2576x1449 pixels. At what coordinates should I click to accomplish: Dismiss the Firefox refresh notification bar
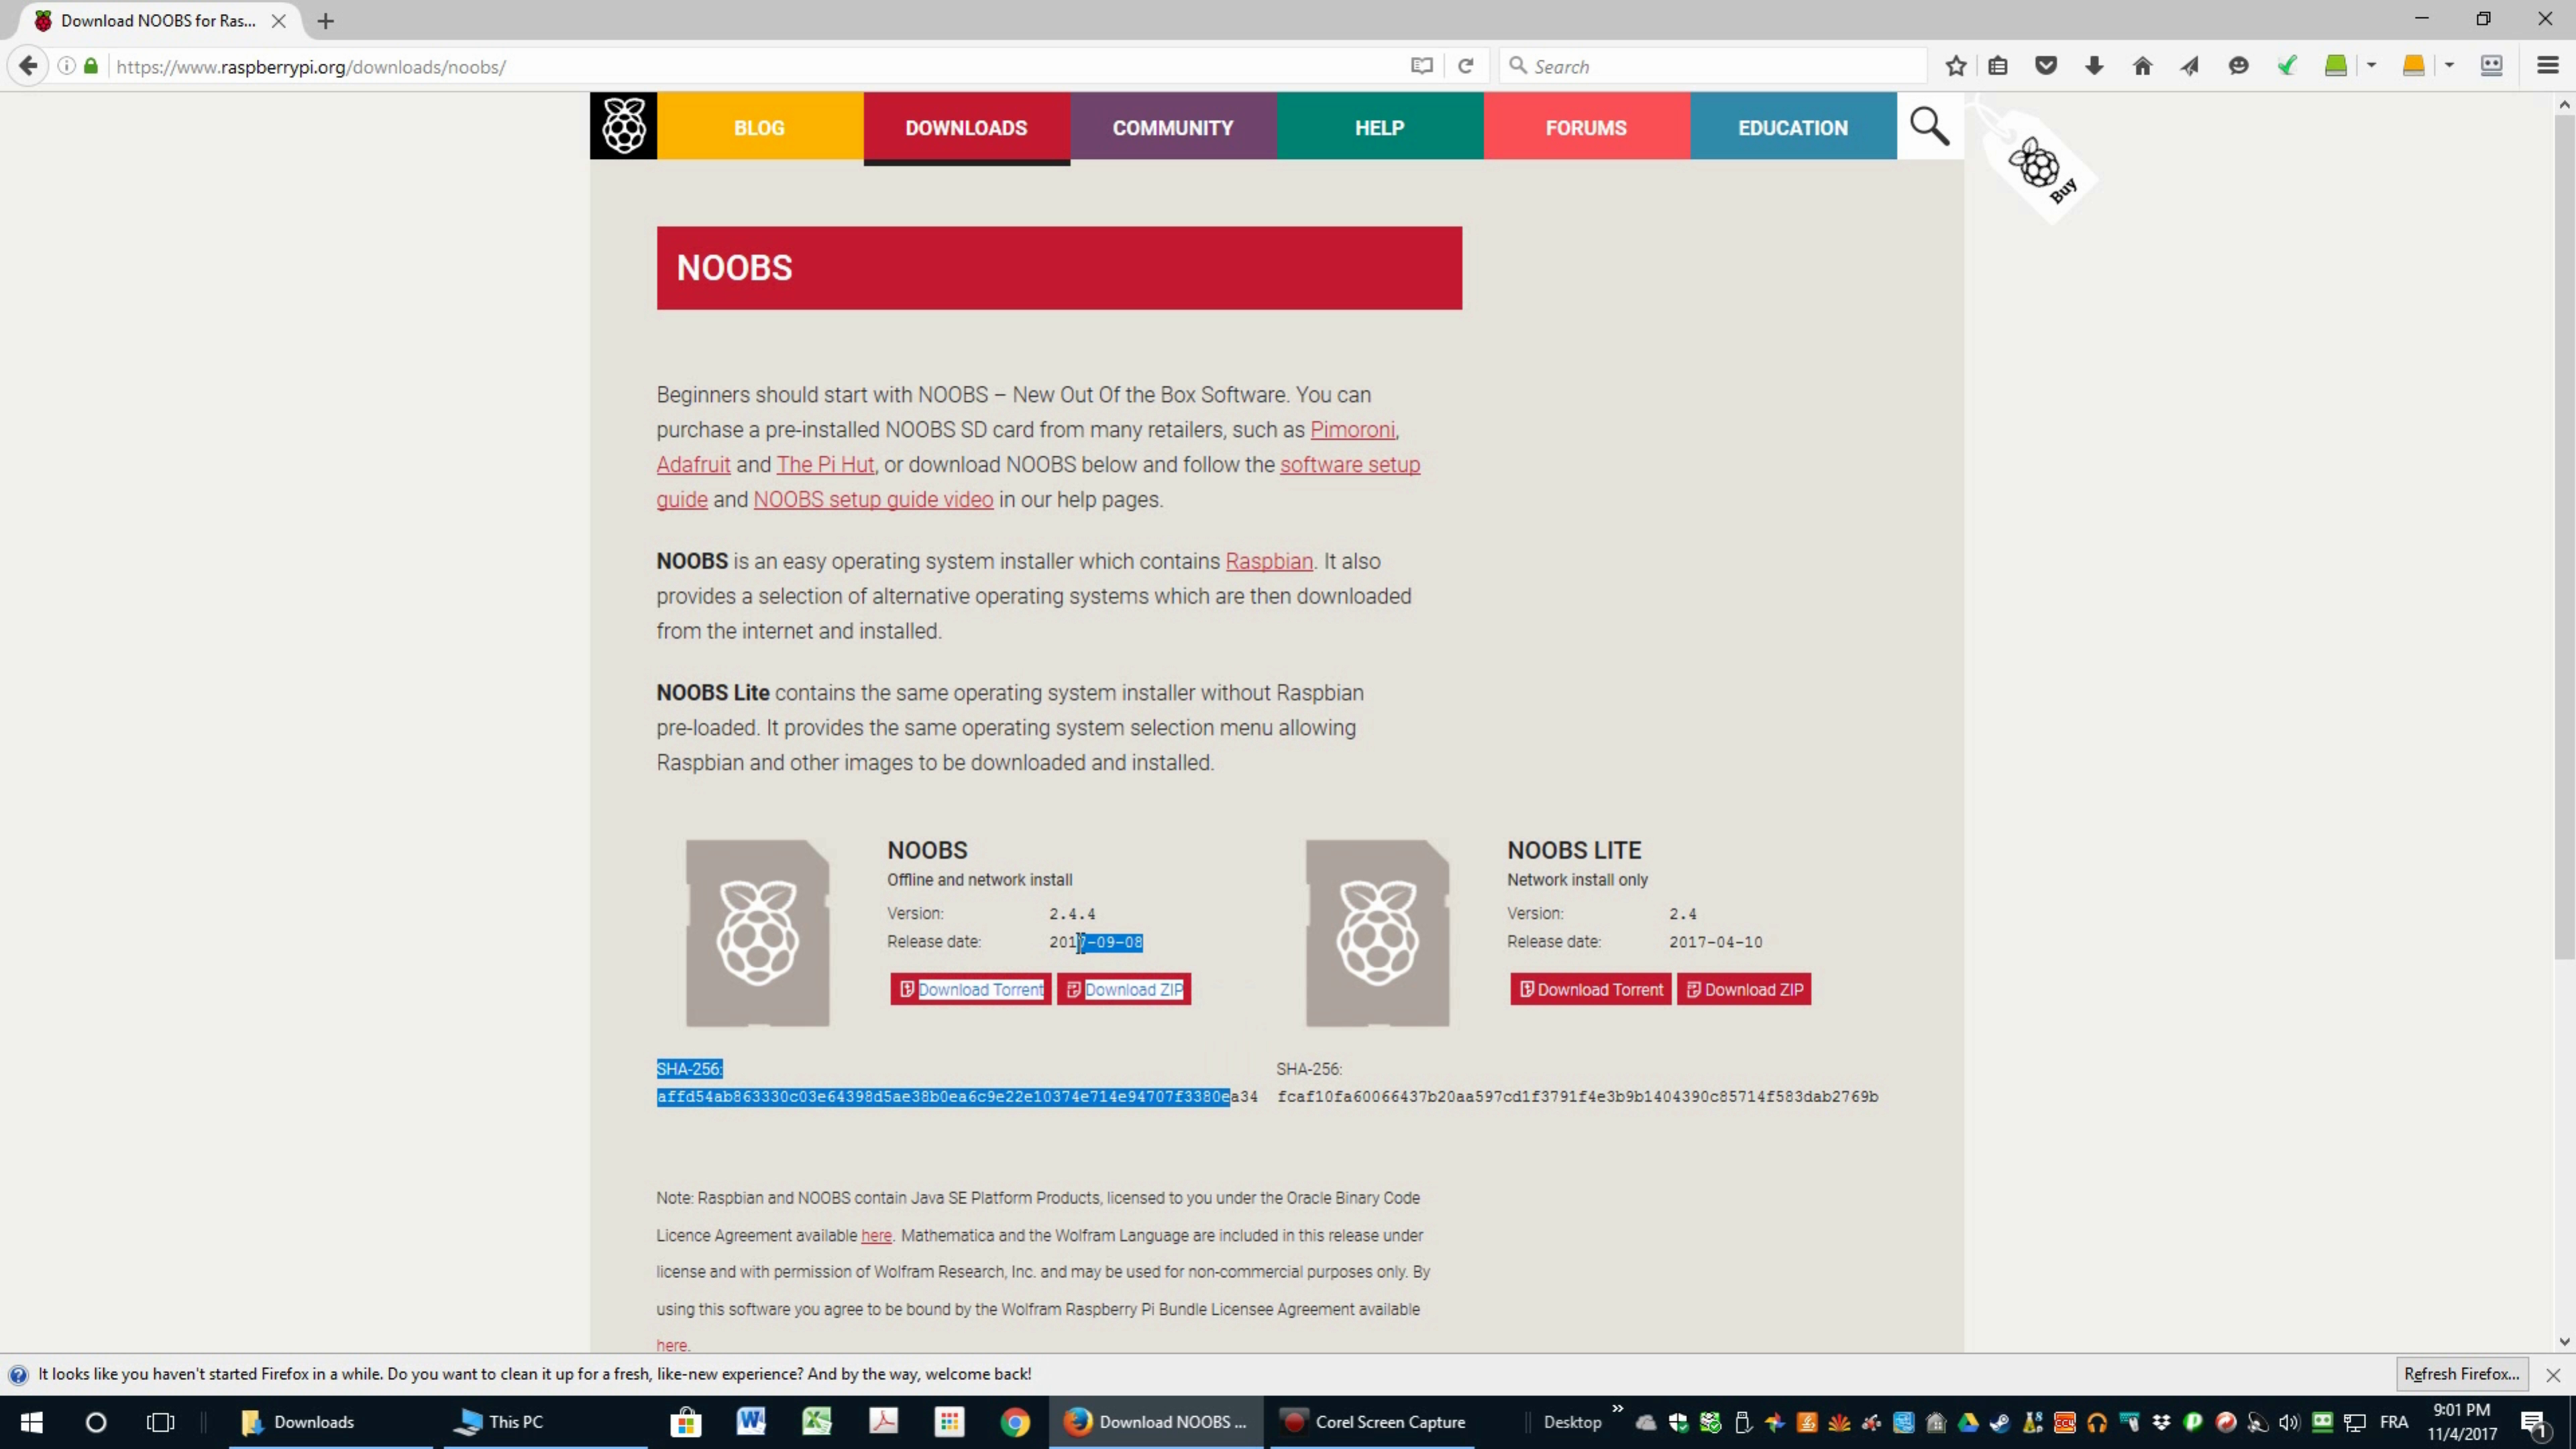point(2553,1375)
